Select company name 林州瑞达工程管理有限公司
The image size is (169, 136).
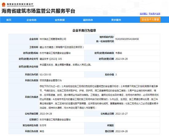point(53,39)
